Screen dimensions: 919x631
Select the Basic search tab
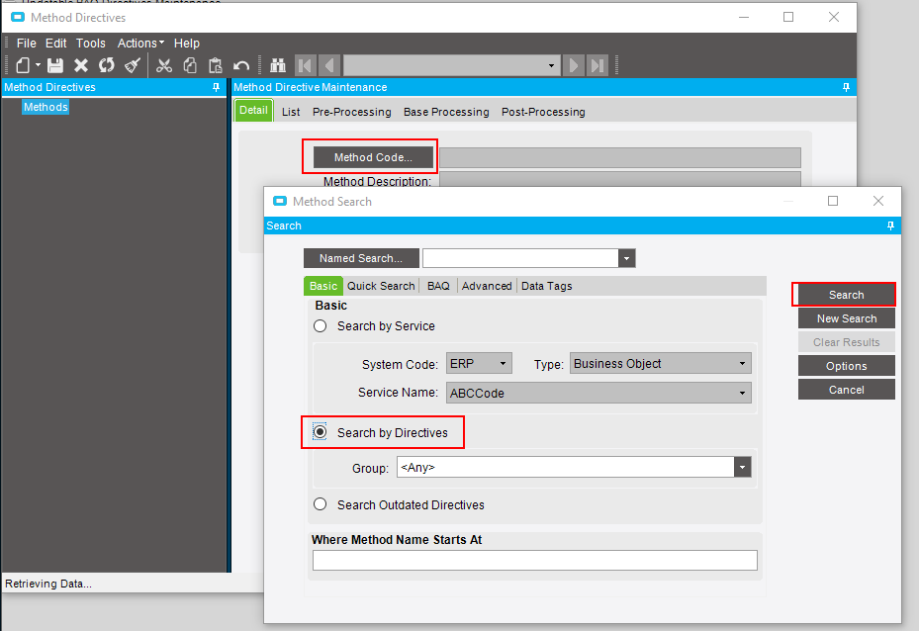[322, 286]
